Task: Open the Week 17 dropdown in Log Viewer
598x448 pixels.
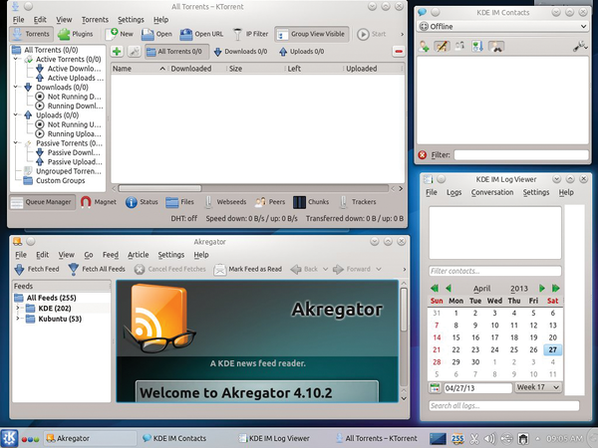Action: (x=538, y=387)
